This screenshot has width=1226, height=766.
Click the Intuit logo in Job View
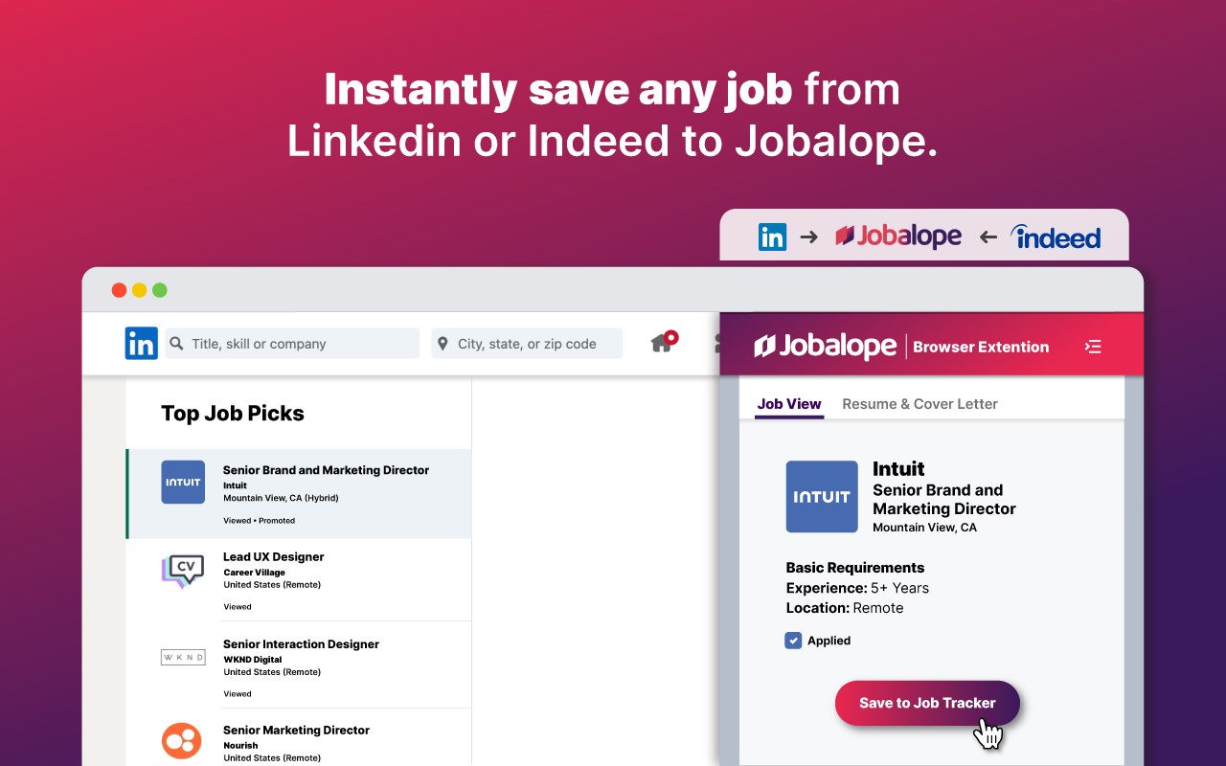(822, 497)
